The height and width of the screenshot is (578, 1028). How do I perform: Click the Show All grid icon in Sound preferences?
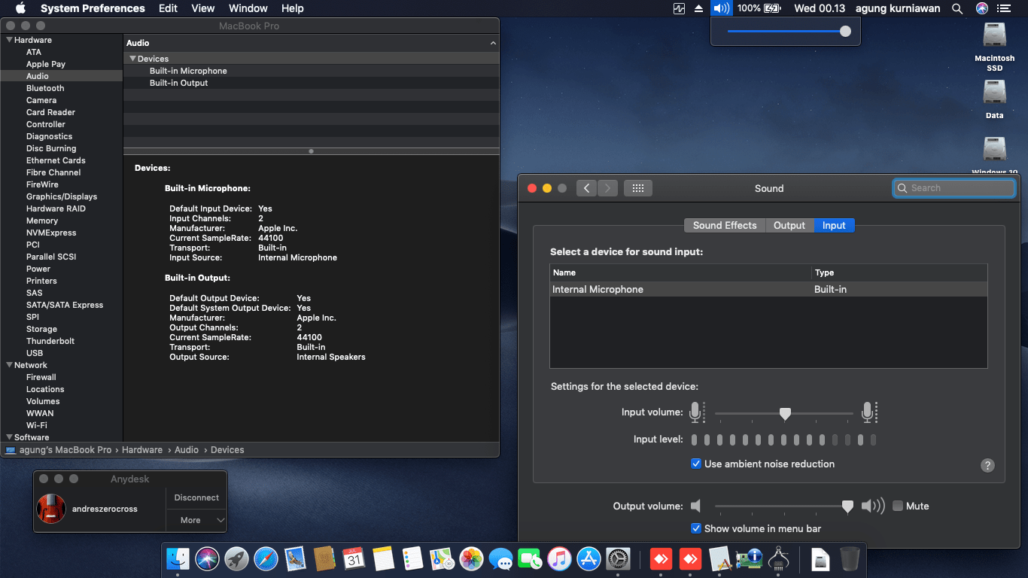pyautogui.click(x=638, y=187)
